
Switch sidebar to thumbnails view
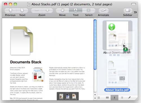[114, 98]
